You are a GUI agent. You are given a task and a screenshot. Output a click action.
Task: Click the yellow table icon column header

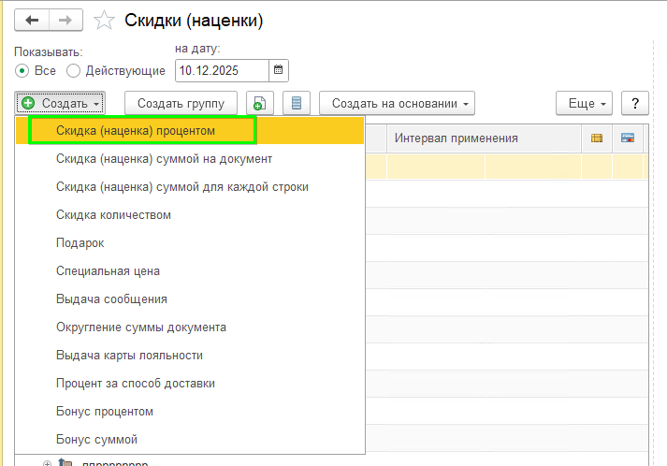click(597, 138)
